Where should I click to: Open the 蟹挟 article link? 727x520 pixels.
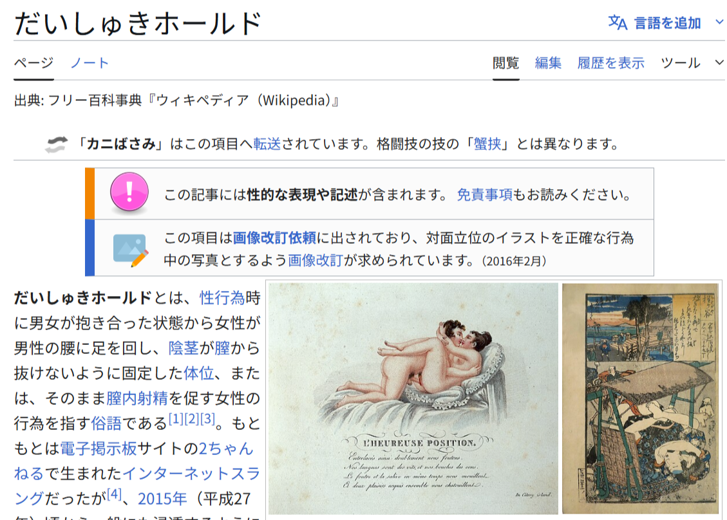click(487, 144)
